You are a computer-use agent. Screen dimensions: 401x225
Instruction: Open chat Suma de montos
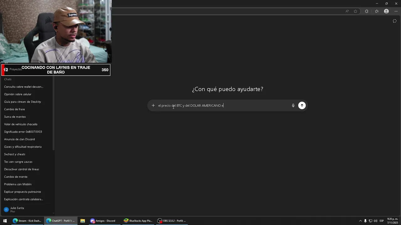(15, 117)
